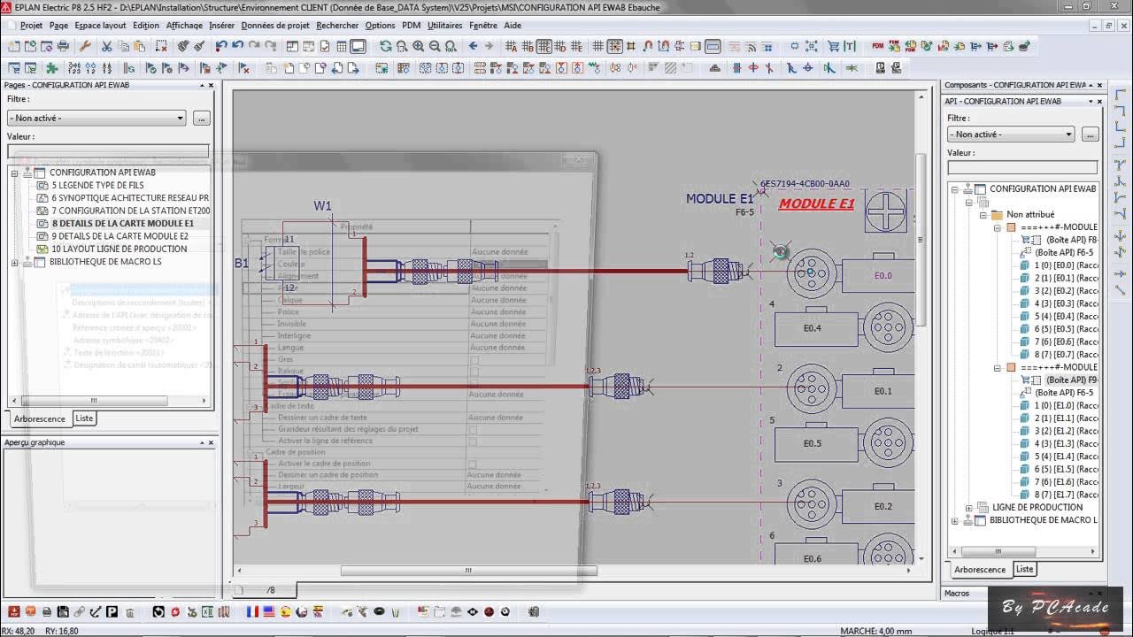Screen dimensions: 1133x637
Task: Switch to Liste tab in Composants panel
Action: (1024, 569)
